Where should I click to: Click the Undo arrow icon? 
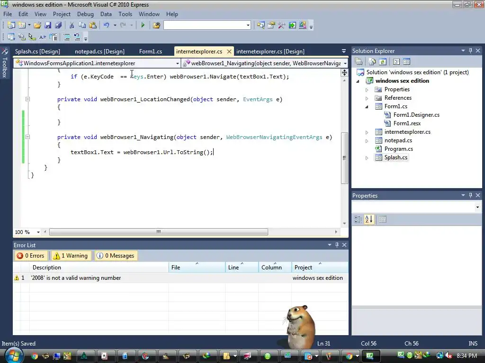[107, 26]
